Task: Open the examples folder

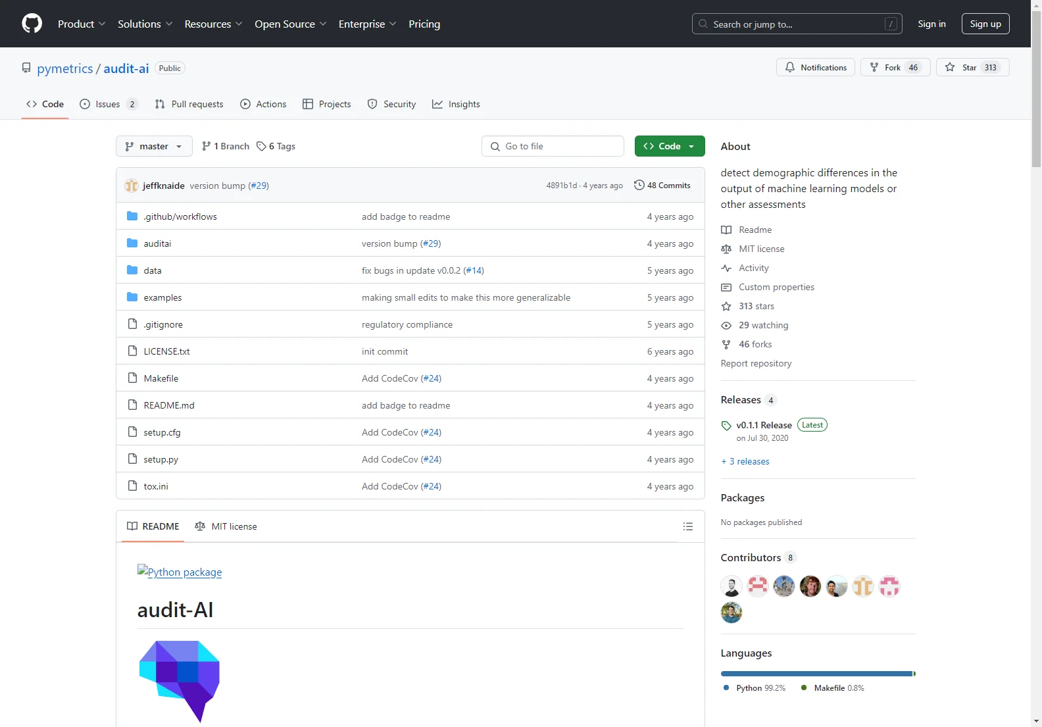Action: coord(162,297)
